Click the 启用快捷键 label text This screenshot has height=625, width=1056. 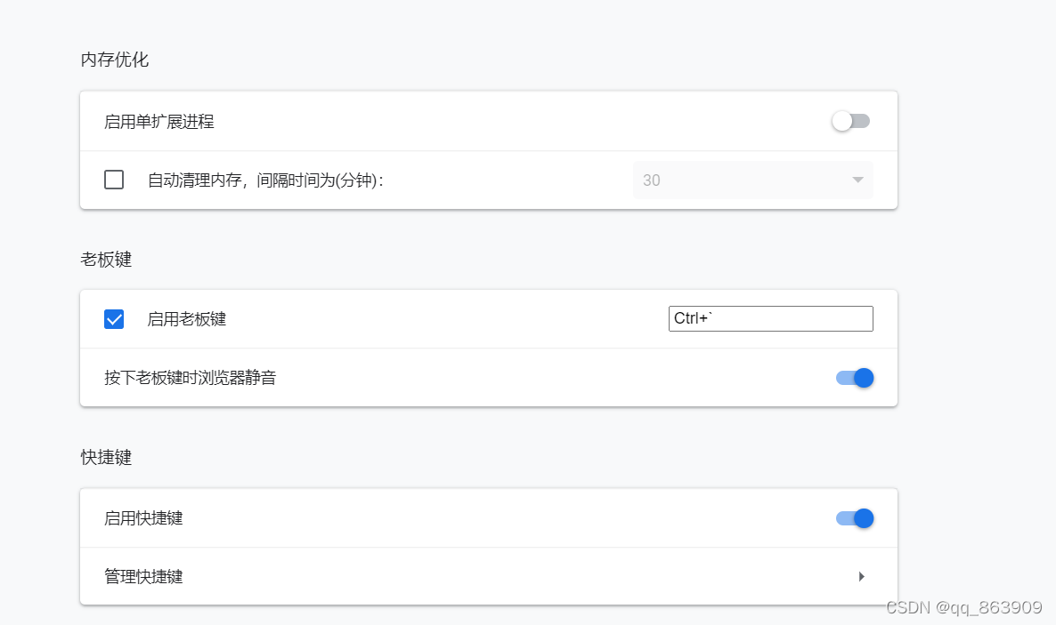click(143, 518)
